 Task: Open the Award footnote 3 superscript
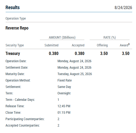pyautogui.click(x=129, y=44)
